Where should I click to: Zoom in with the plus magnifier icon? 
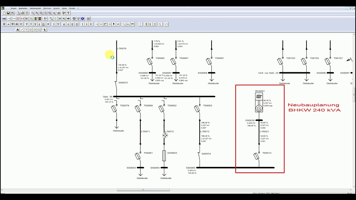37,13
